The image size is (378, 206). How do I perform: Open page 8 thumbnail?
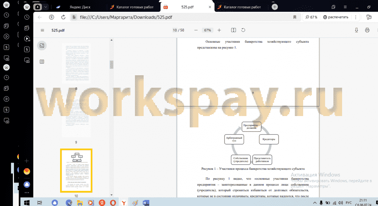[x=76, y=64]
